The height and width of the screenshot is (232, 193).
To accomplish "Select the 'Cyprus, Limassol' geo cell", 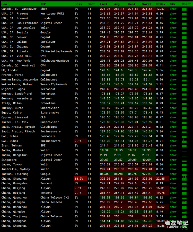I will (15, 117).
